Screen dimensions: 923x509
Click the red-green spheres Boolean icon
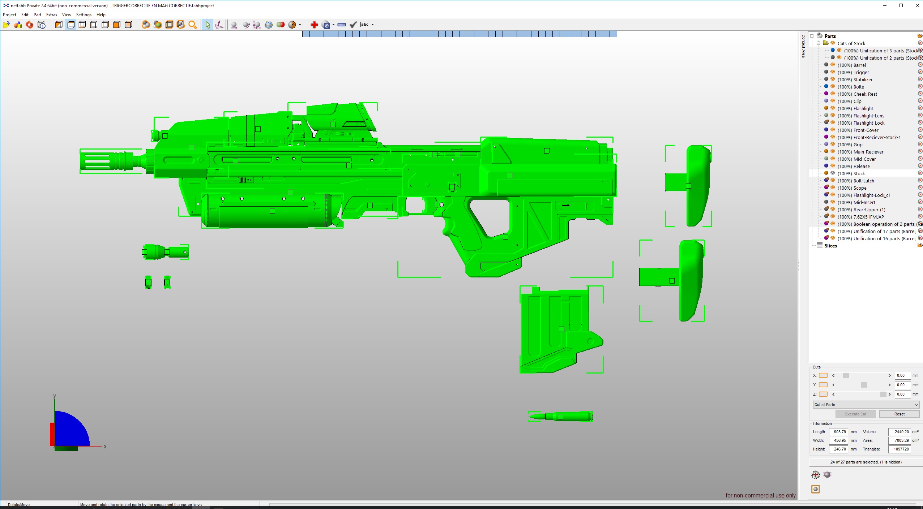[x=280, y=25]
